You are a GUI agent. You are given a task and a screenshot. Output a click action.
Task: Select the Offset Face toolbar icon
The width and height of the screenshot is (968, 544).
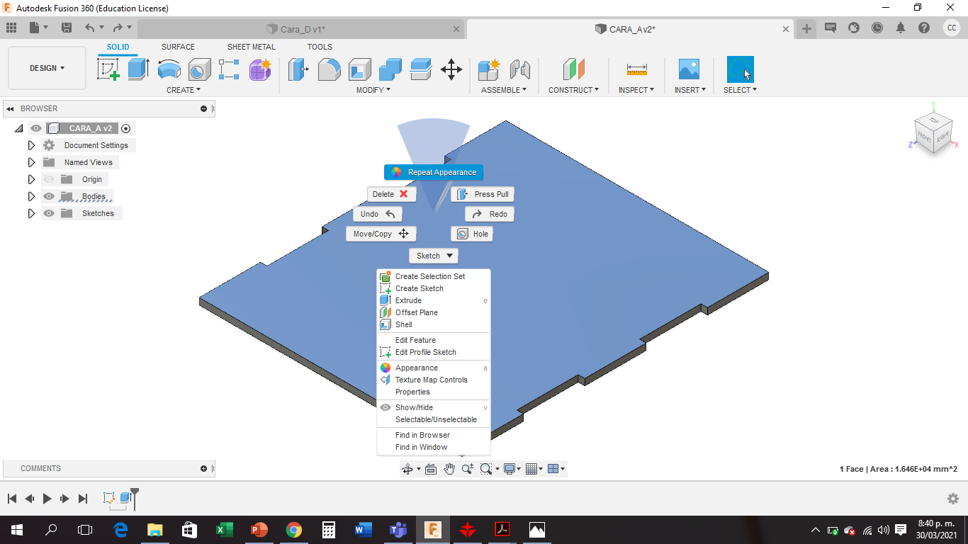pyautogui.click(x=421, y=69)
